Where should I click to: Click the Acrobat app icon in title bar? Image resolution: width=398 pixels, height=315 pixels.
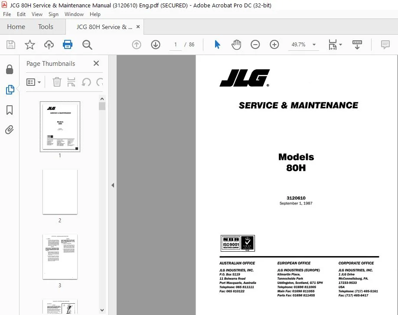click(4, 5)
